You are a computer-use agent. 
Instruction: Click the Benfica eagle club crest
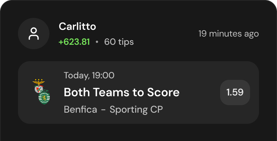click(x=39, y=86)
